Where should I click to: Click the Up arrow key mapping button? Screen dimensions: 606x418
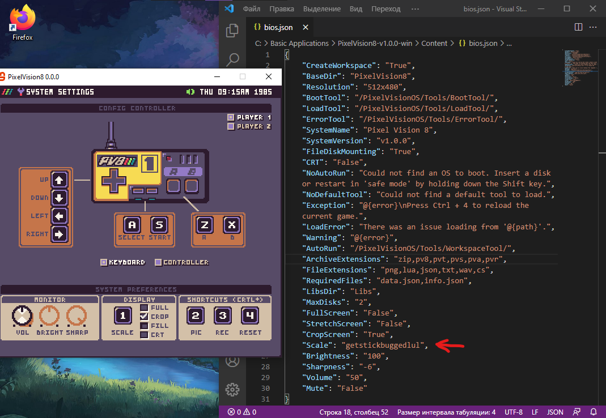pos(59,180)
